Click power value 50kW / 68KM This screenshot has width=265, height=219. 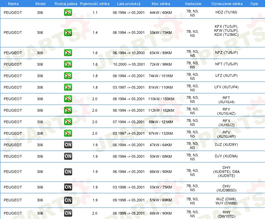click(161, 156)
